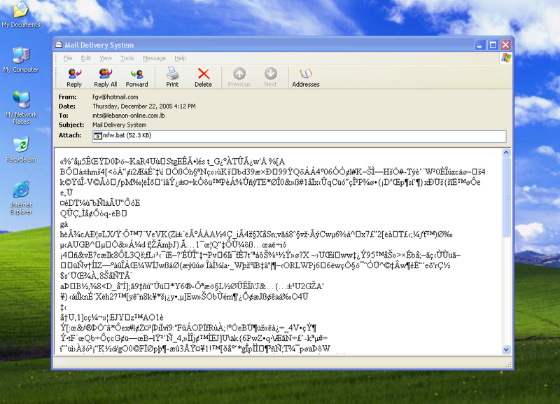
Task: Click the Attach: label
Action: [x=70, y=135]
